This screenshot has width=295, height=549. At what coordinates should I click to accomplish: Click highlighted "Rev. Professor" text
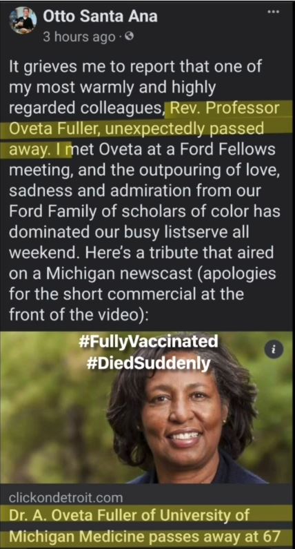[225, 108]
